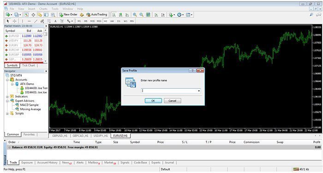The width and height of the screenshot is (323, 173).
Task: Open the Journal terminal tab
Action: coord(169,162)
